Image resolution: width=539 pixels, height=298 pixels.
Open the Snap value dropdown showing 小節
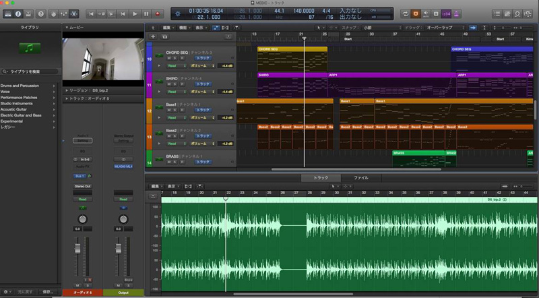click(x=382, y=28)
